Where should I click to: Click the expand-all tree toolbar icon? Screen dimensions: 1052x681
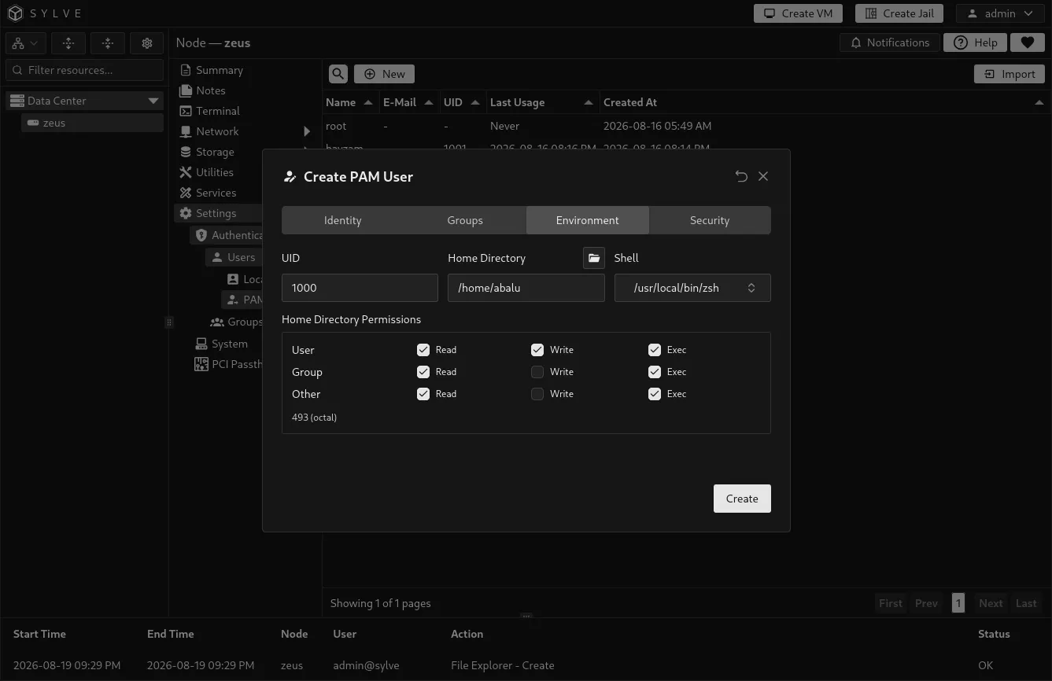coord(68,43)
